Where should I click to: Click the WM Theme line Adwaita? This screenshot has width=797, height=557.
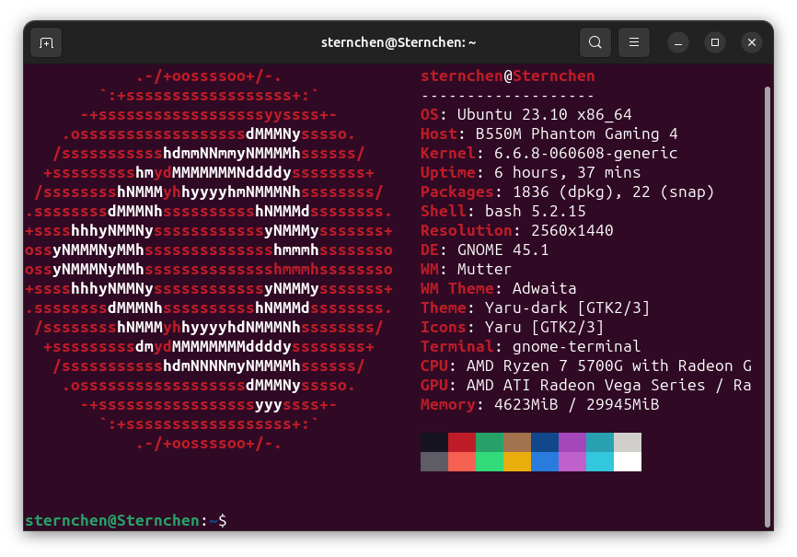499,288
